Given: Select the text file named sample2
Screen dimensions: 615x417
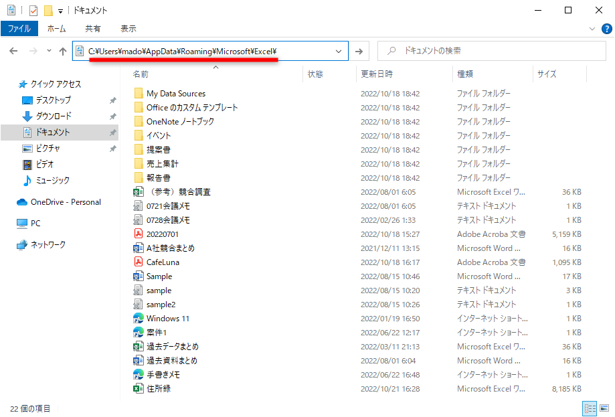Looking at the screenshot, I should [161, 305].
